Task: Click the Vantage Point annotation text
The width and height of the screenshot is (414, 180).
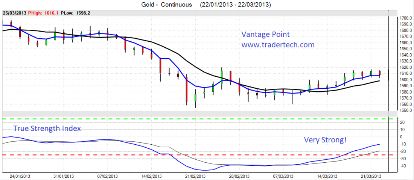Action: 265,35
